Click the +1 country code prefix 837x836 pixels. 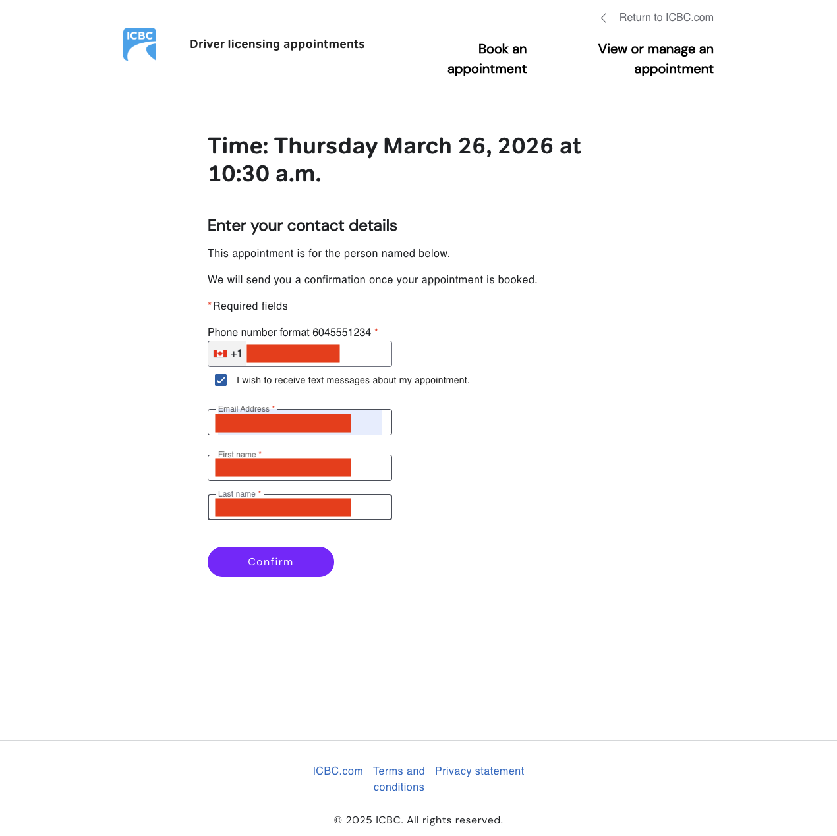[236, 354]
